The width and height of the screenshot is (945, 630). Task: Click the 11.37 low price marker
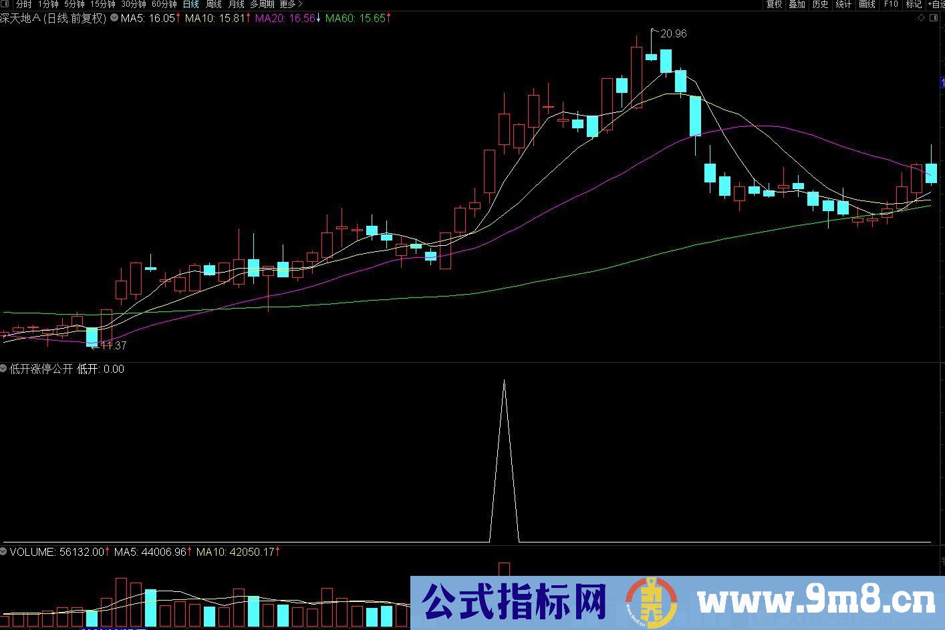pyautogui.click(x=114, y=346)
